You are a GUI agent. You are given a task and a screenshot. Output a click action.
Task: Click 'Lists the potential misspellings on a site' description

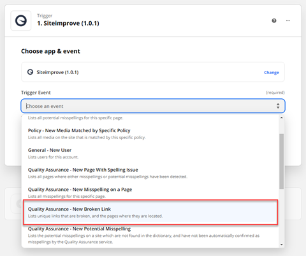143,239
